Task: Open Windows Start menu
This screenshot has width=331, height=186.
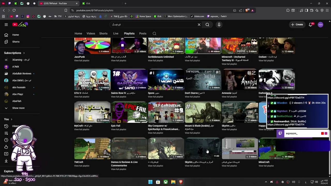Action: (150, 182)
